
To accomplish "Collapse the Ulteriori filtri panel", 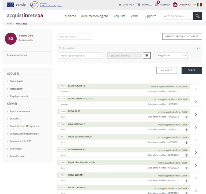I will (198, 48).
